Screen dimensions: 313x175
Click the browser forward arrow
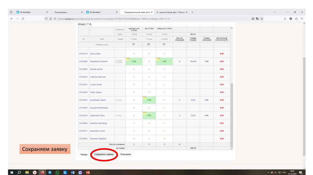click(x=17, y=19)
